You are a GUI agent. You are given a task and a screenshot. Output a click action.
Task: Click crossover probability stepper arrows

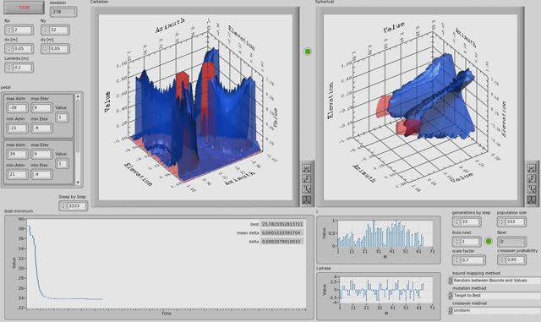coord(501,259)
